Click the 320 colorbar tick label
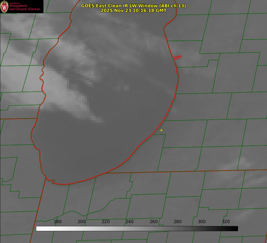Screen dimensions: 267x243 click(x=226, y=222)
